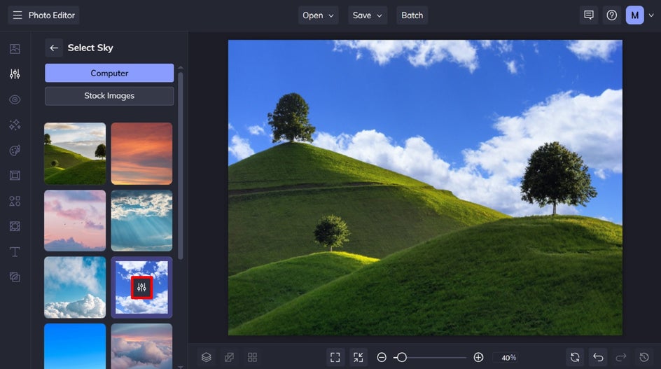Click the scrollbar up arrow in sky panel
This screenshot has width=661, height=369.
click(181, 67)
